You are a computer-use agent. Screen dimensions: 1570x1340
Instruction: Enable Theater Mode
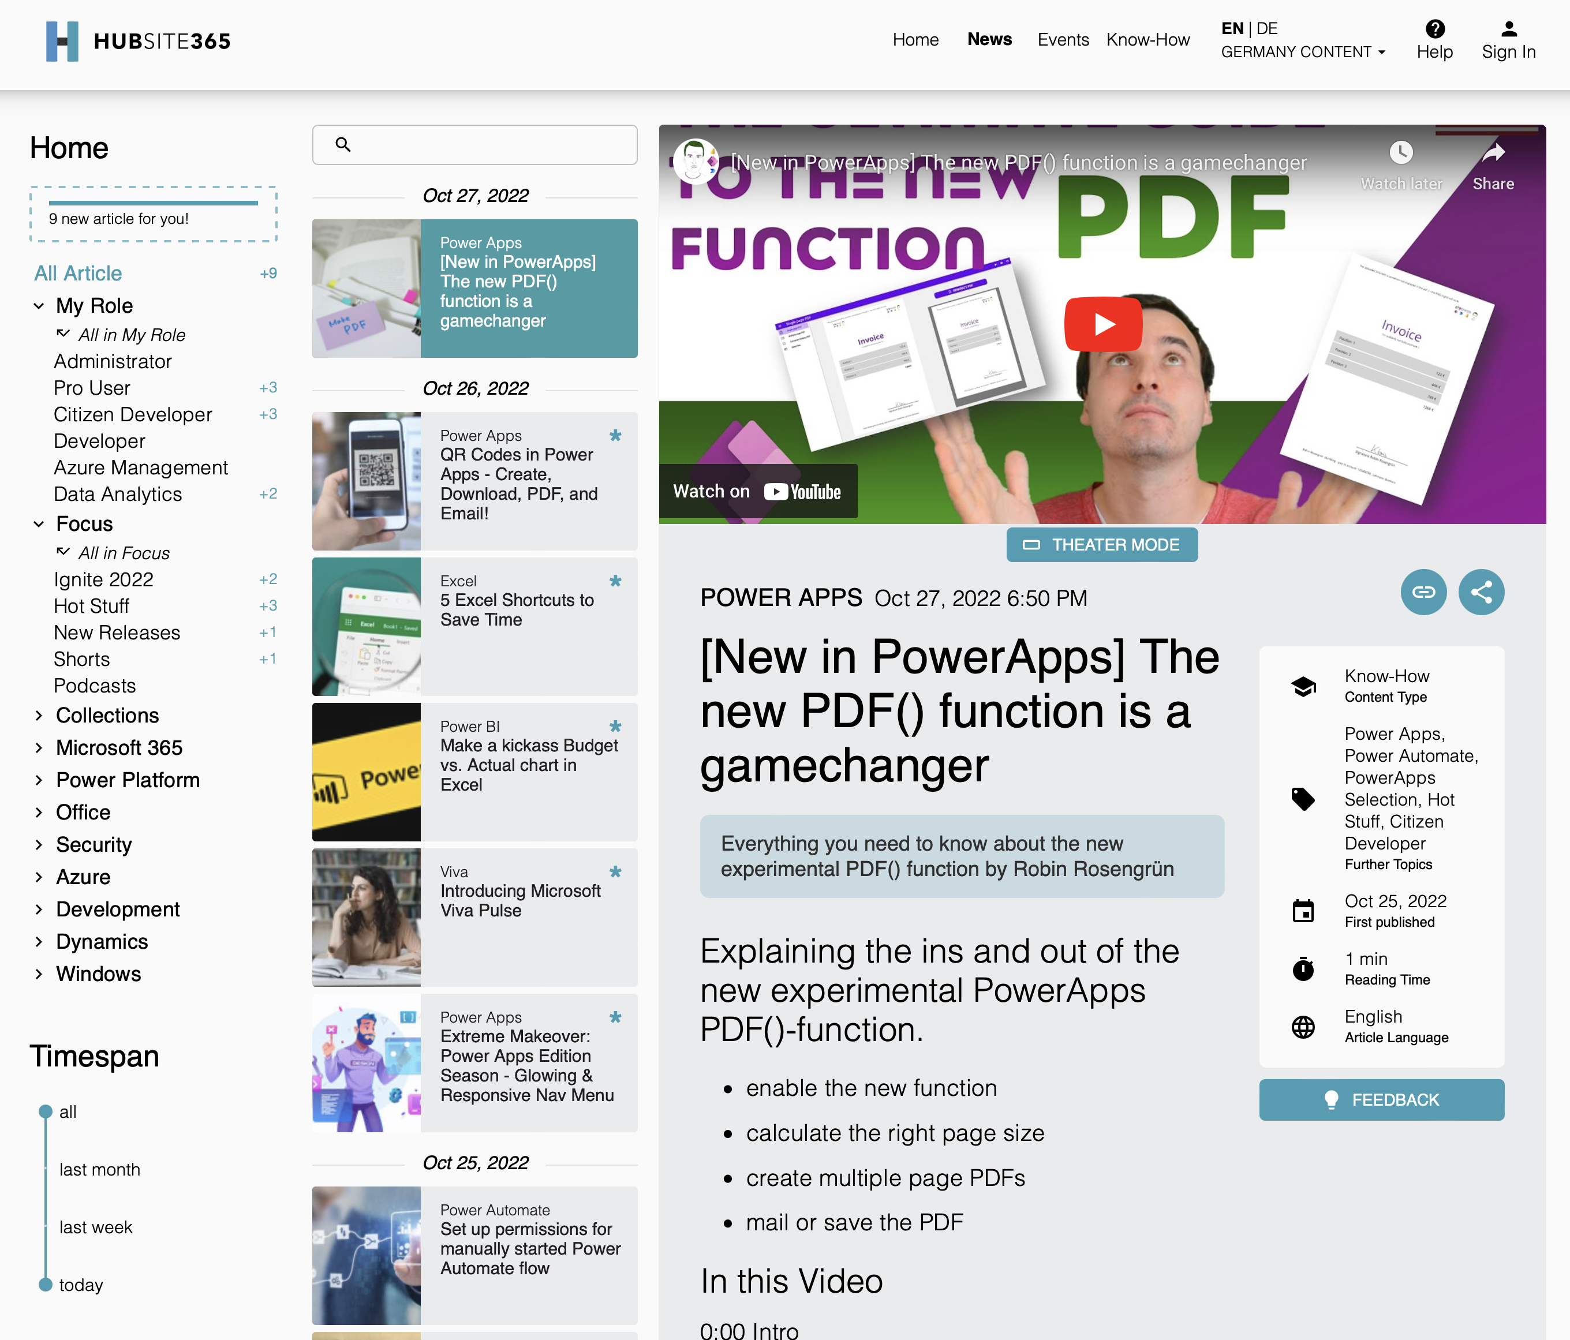(1102, 545)
